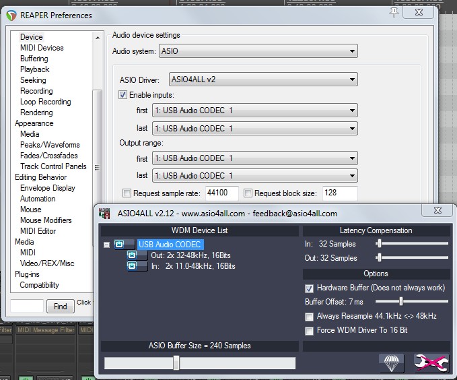
Task: Click the parachute reset-to-defaults icon
Action: click(392, 362)
